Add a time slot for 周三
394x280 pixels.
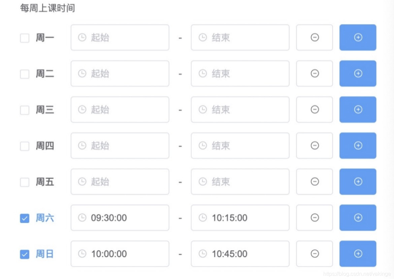pyautogui.click(x=358, y=109)
